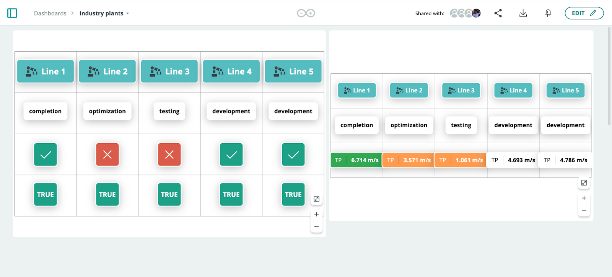This screenshot has width=612, height=277.
Task: Click the EDIT button
Action: [x=584, y=13]
